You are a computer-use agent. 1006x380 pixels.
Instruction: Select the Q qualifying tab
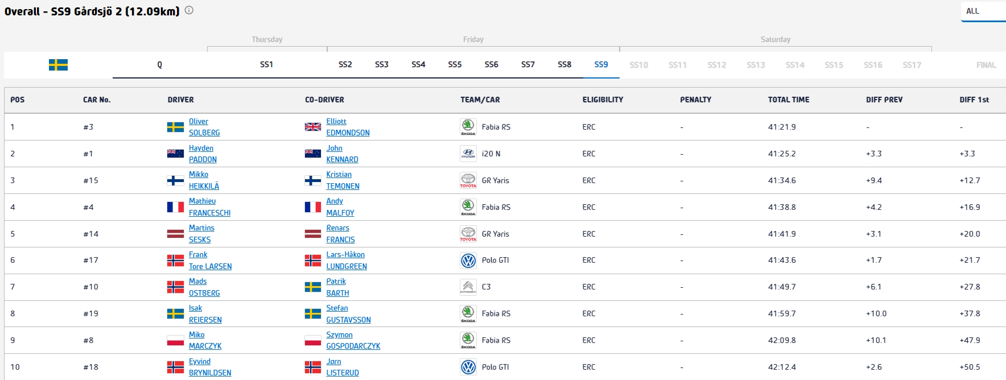[160, 65]
